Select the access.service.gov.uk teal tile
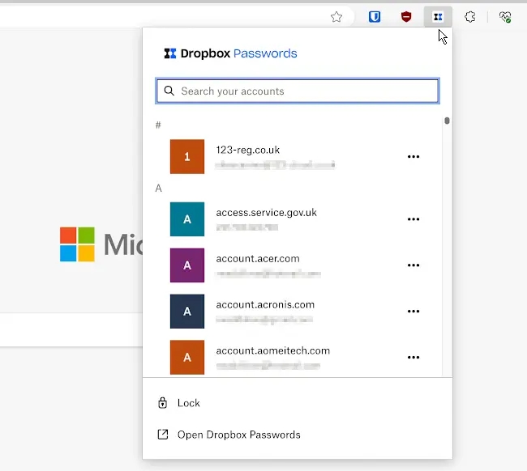The image size is (527, 471). (187, 219)
